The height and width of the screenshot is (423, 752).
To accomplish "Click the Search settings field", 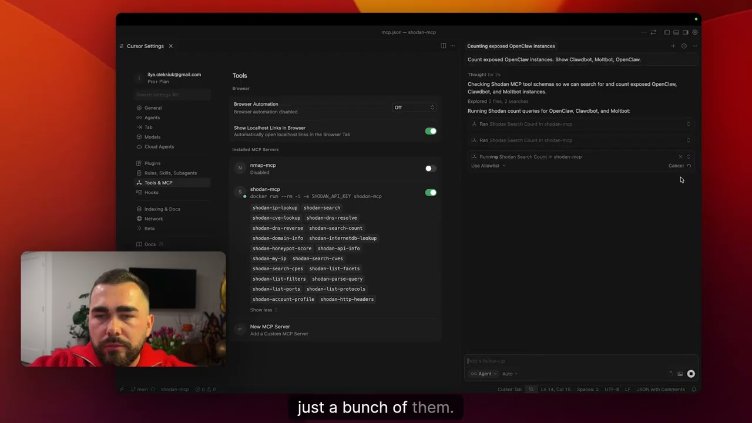I will 172,95.
